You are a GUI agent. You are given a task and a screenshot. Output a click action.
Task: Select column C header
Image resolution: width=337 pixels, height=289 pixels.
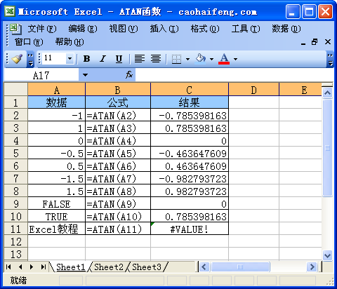click(190, 90)
